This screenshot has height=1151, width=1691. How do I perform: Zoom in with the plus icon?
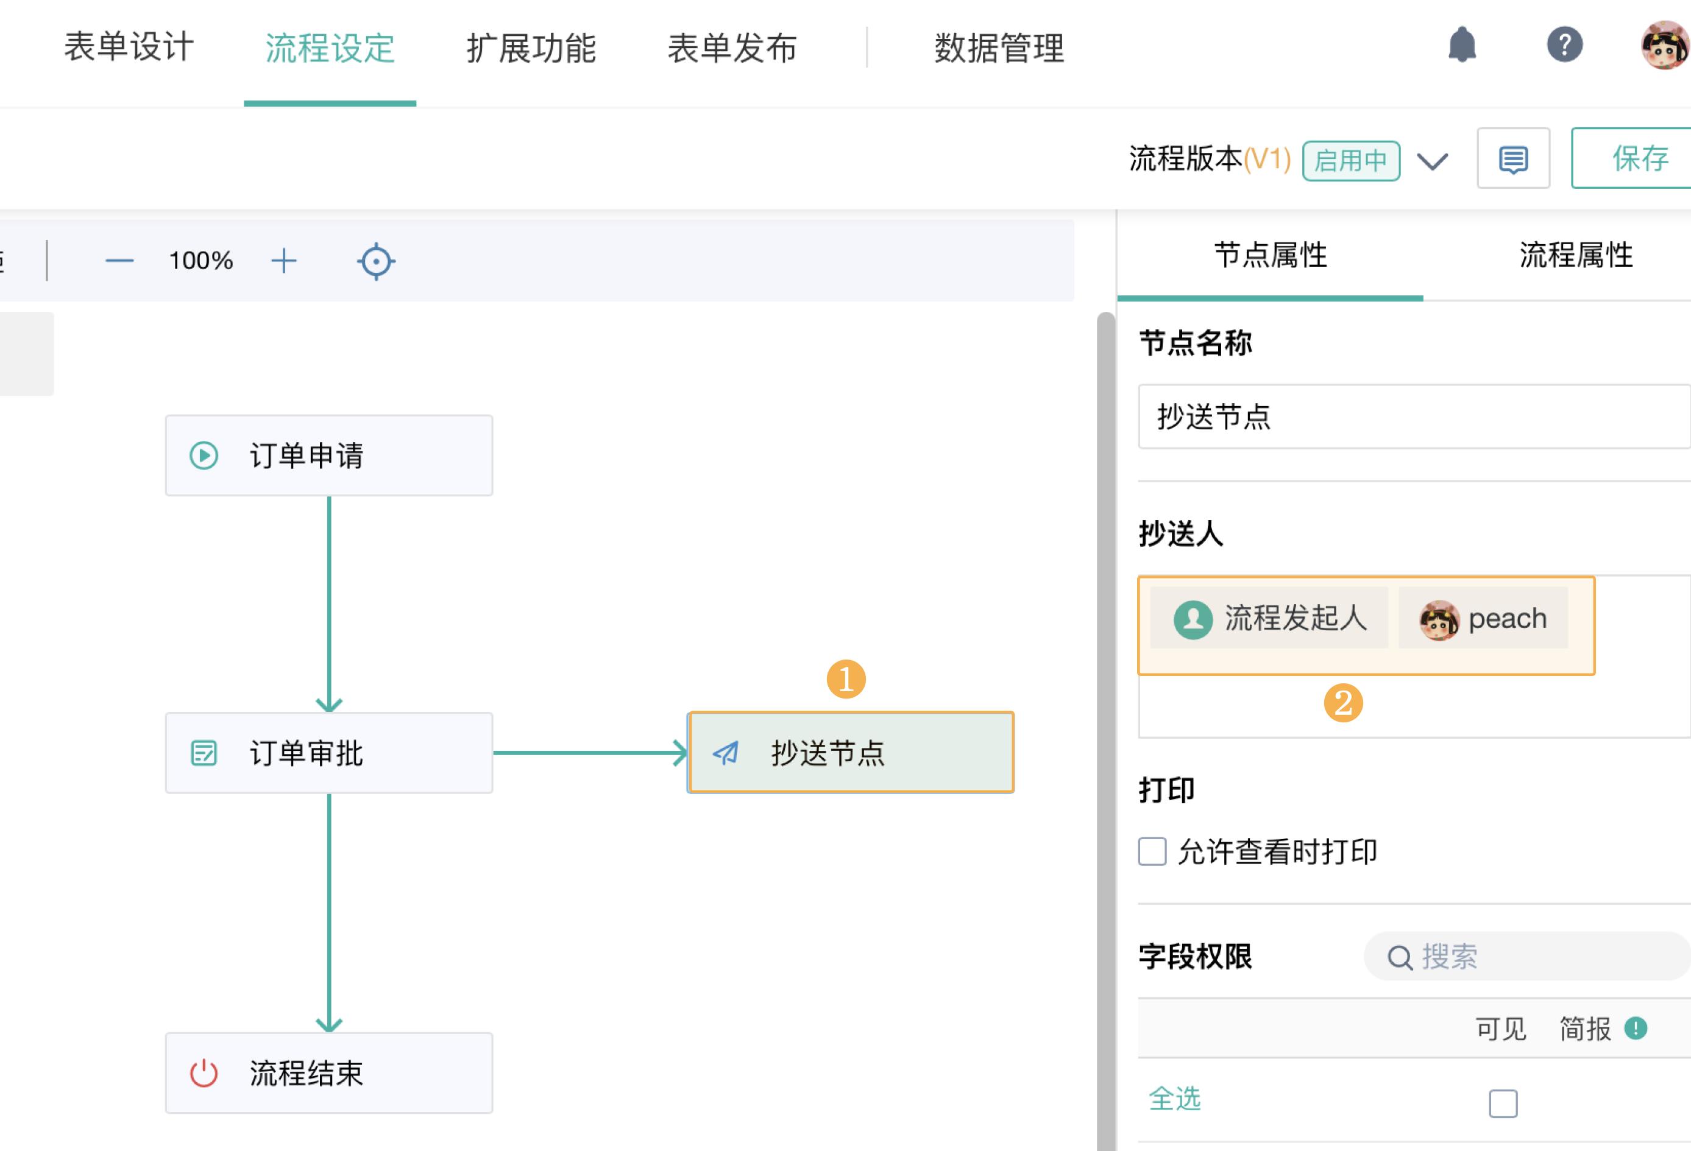[x=284, y=260]
